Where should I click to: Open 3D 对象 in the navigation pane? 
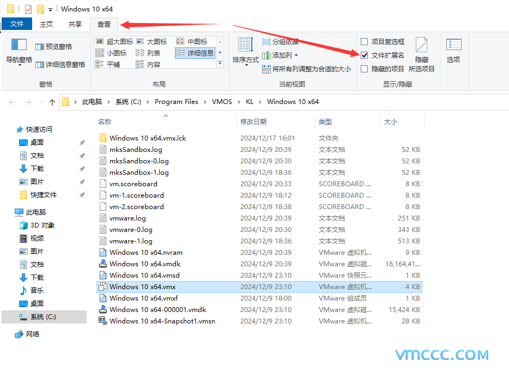38,225
